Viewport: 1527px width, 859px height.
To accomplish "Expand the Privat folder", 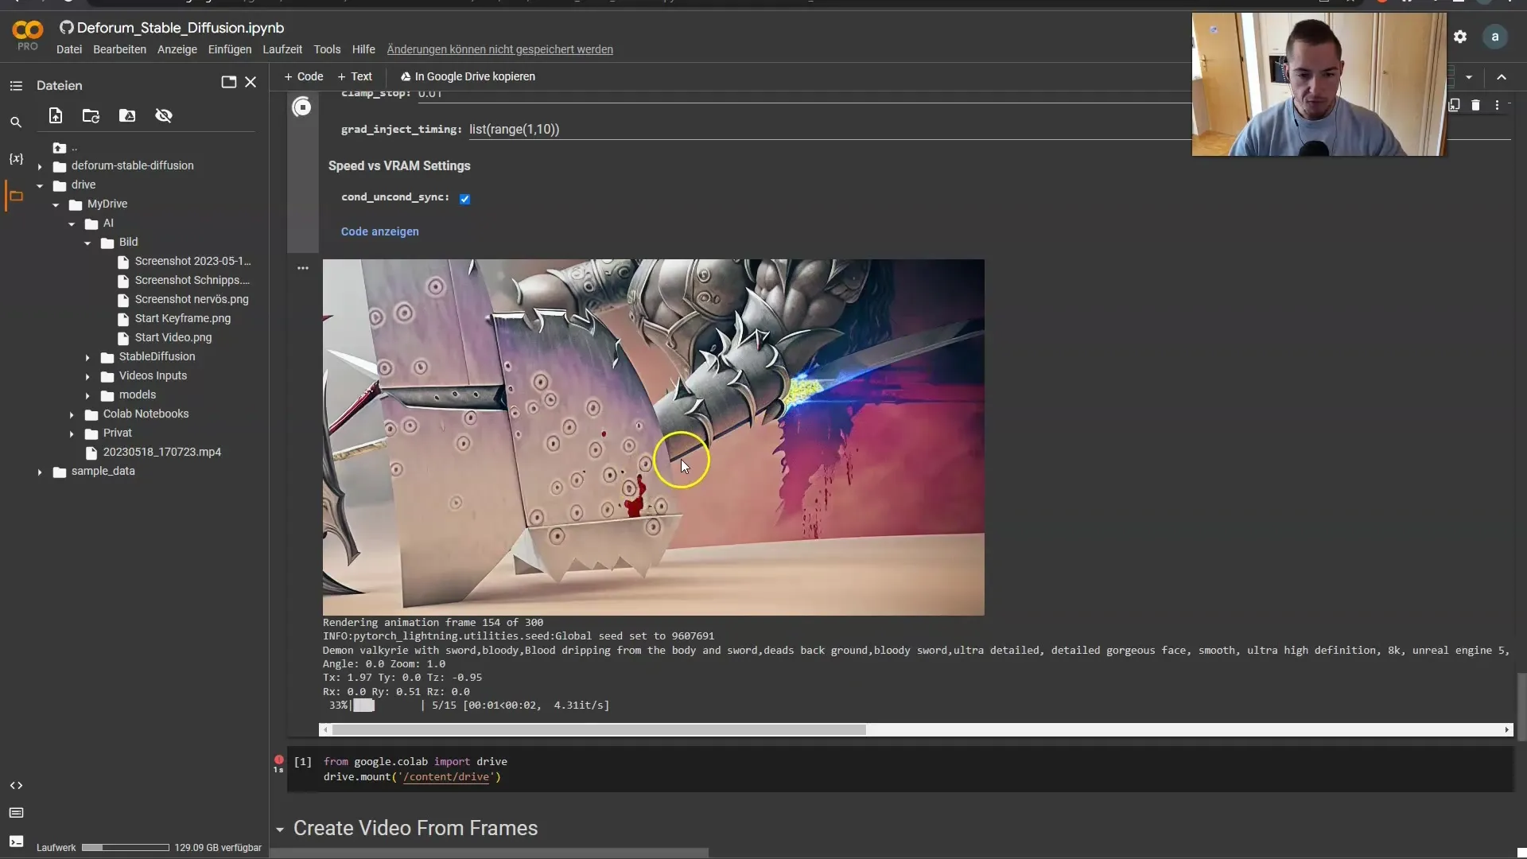I will [72, 433].
